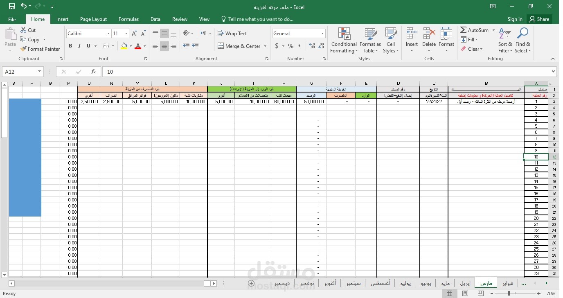Click the Increase Decimal icon

click(x=312, y=46)
